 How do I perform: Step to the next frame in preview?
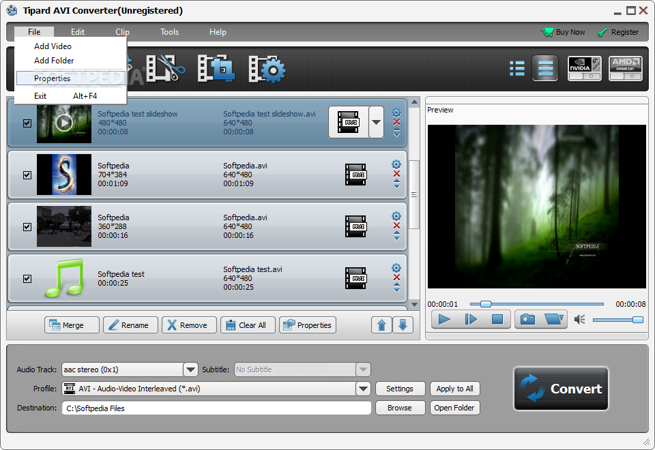(471, 319)
